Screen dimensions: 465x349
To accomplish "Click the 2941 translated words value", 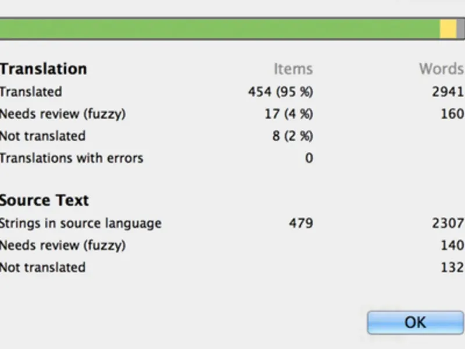I will pyautogui.click(x=448, y=92).
